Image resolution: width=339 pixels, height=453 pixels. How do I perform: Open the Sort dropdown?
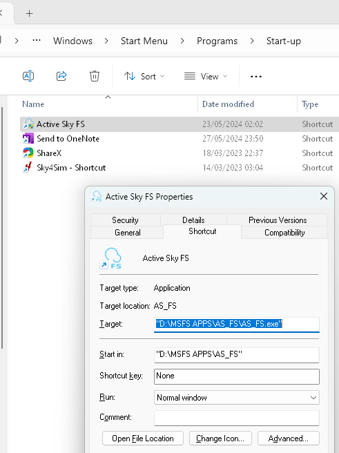[x=144, y=76]
